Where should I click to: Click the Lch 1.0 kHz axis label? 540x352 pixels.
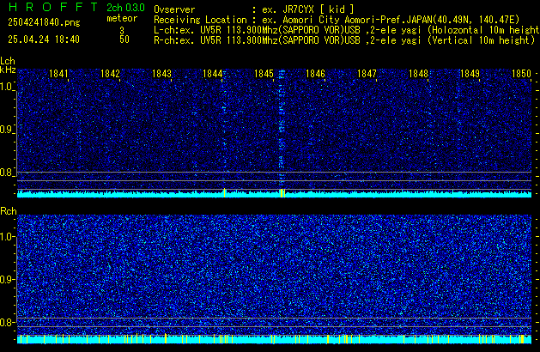[7, 87]
